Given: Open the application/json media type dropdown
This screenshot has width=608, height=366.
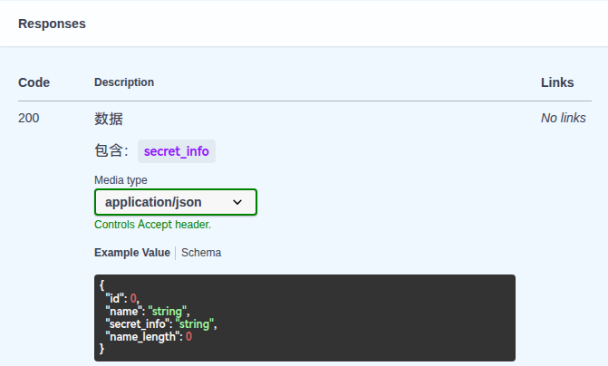Looking at the screenshot, I should point(175,202).
